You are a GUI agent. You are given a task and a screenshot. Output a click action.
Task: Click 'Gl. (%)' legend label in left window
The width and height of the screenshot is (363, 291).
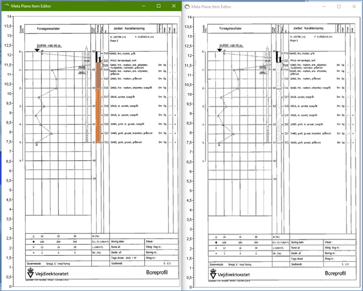tap(96, 253)
